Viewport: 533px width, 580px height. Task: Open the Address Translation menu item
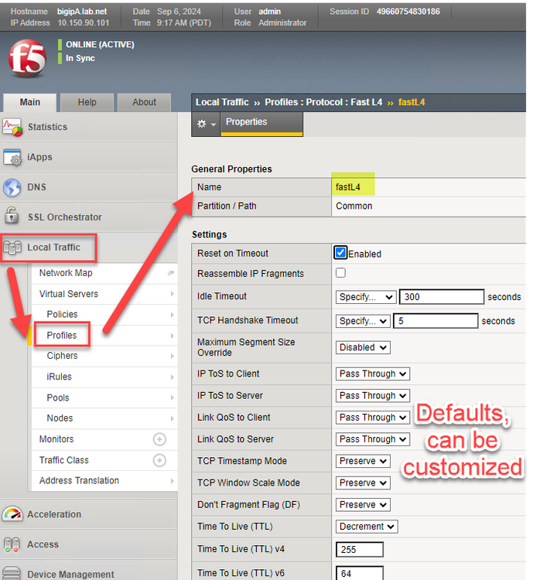[79, 481]
